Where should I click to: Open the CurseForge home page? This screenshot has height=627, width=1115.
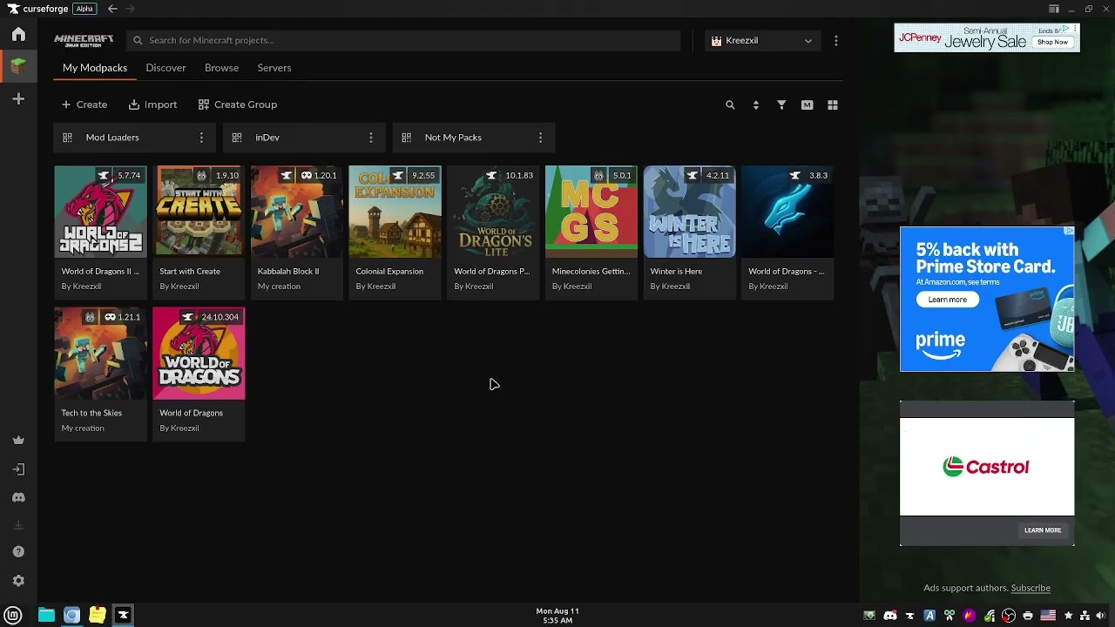click(18, 34)
